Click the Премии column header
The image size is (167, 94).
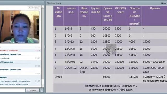point(155,8)
